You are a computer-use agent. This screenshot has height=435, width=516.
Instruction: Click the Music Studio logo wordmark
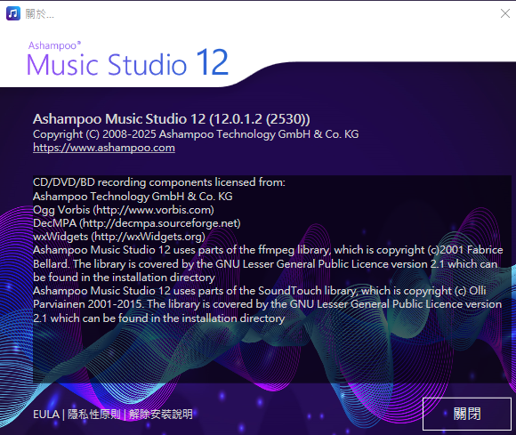[x=107, y=64]
